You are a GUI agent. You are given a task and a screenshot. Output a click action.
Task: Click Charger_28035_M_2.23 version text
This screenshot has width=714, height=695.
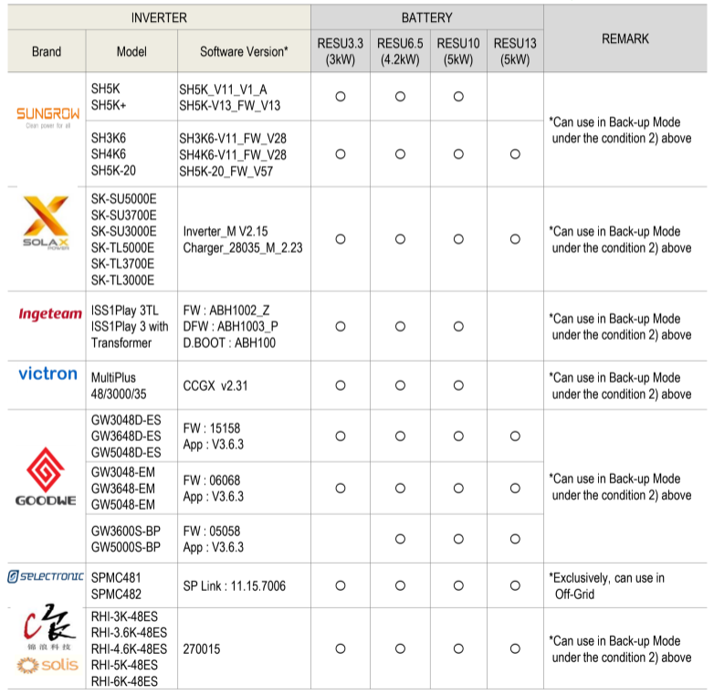coord(243,247)
